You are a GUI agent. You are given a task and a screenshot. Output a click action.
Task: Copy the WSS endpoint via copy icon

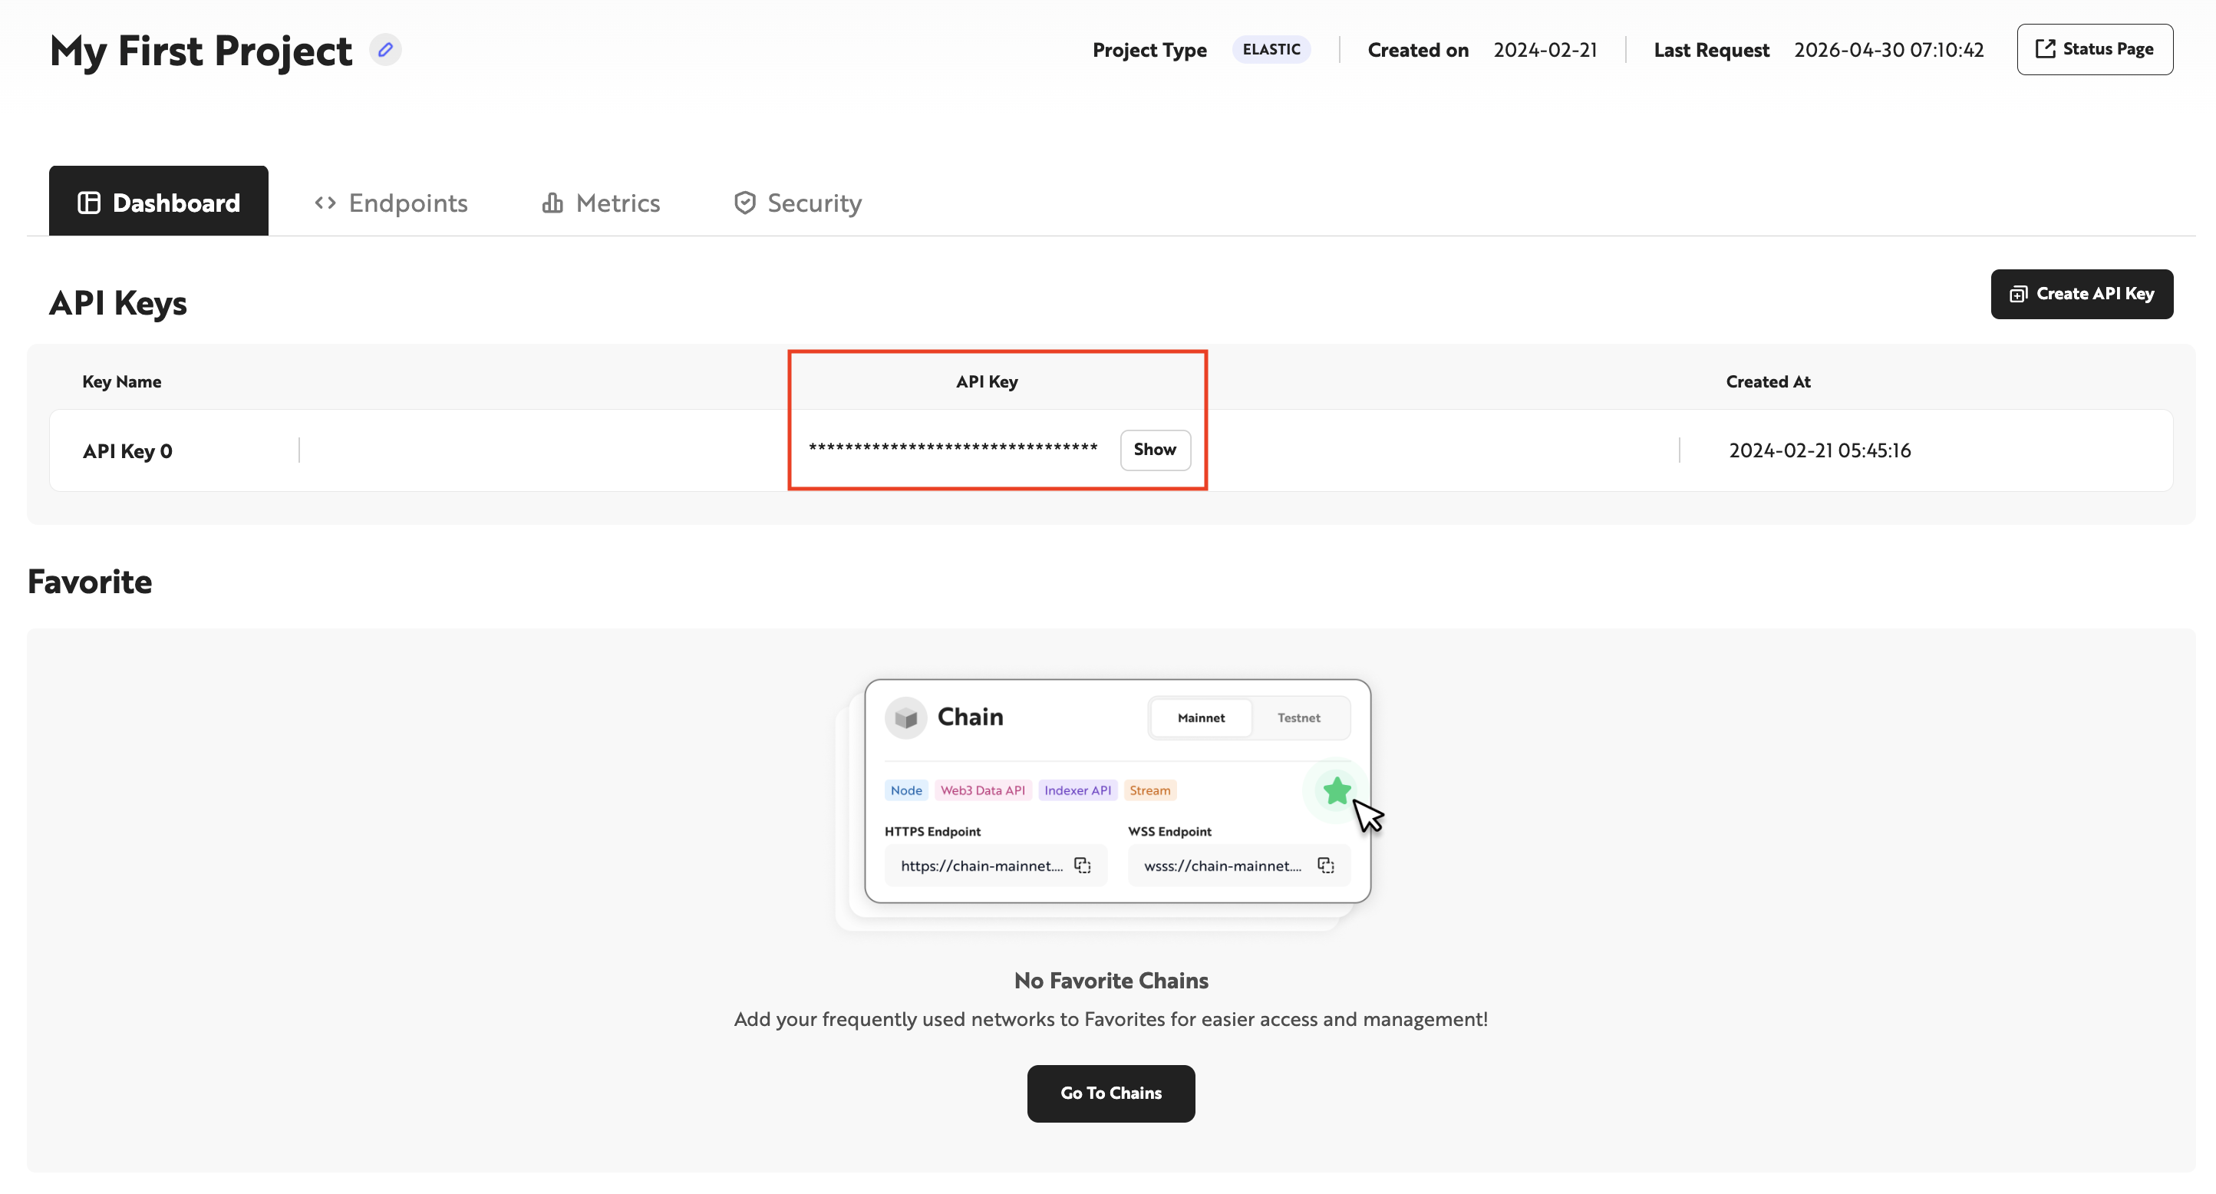pyautogui.click(x=1326, y=866)
